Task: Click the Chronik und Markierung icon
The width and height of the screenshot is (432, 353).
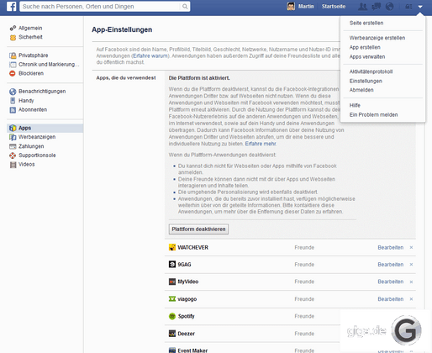Action: coord(13,65)
